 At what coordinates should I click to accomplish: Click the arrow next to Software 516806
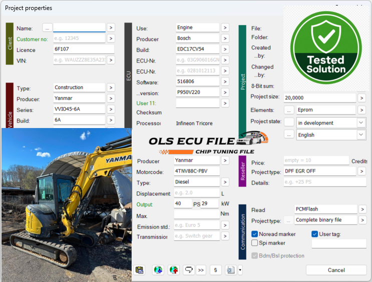click(x=225, y=82)
